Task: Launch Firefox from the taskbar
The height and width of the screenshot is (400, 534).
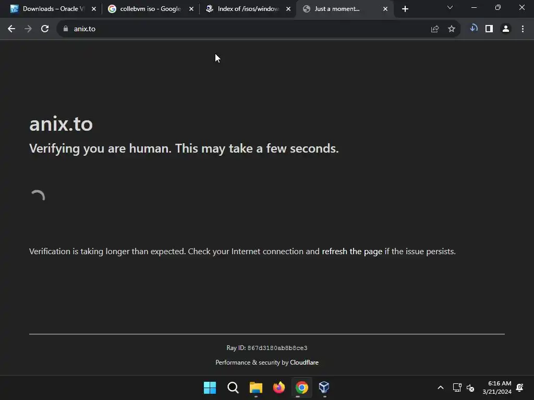Action: click(x=279, y=387)
